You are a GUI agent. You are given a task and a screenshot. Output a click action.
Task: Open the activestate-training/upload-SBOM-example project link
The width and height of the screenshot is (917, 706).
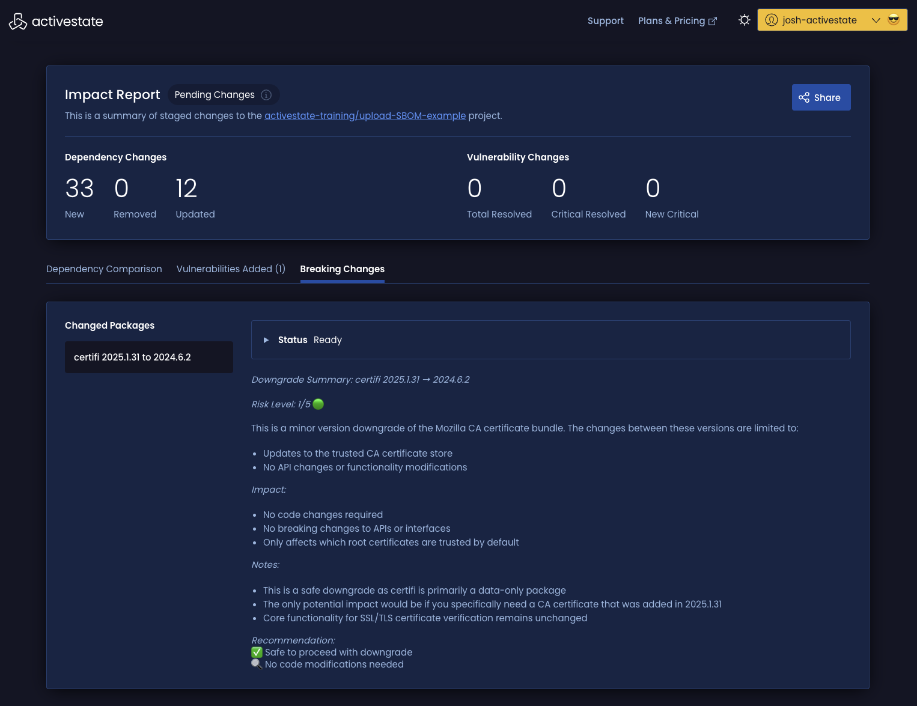365,116
